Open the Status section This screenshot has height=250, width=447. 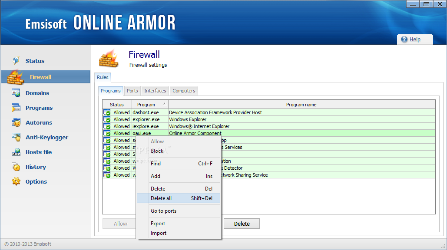coord(35,61)
